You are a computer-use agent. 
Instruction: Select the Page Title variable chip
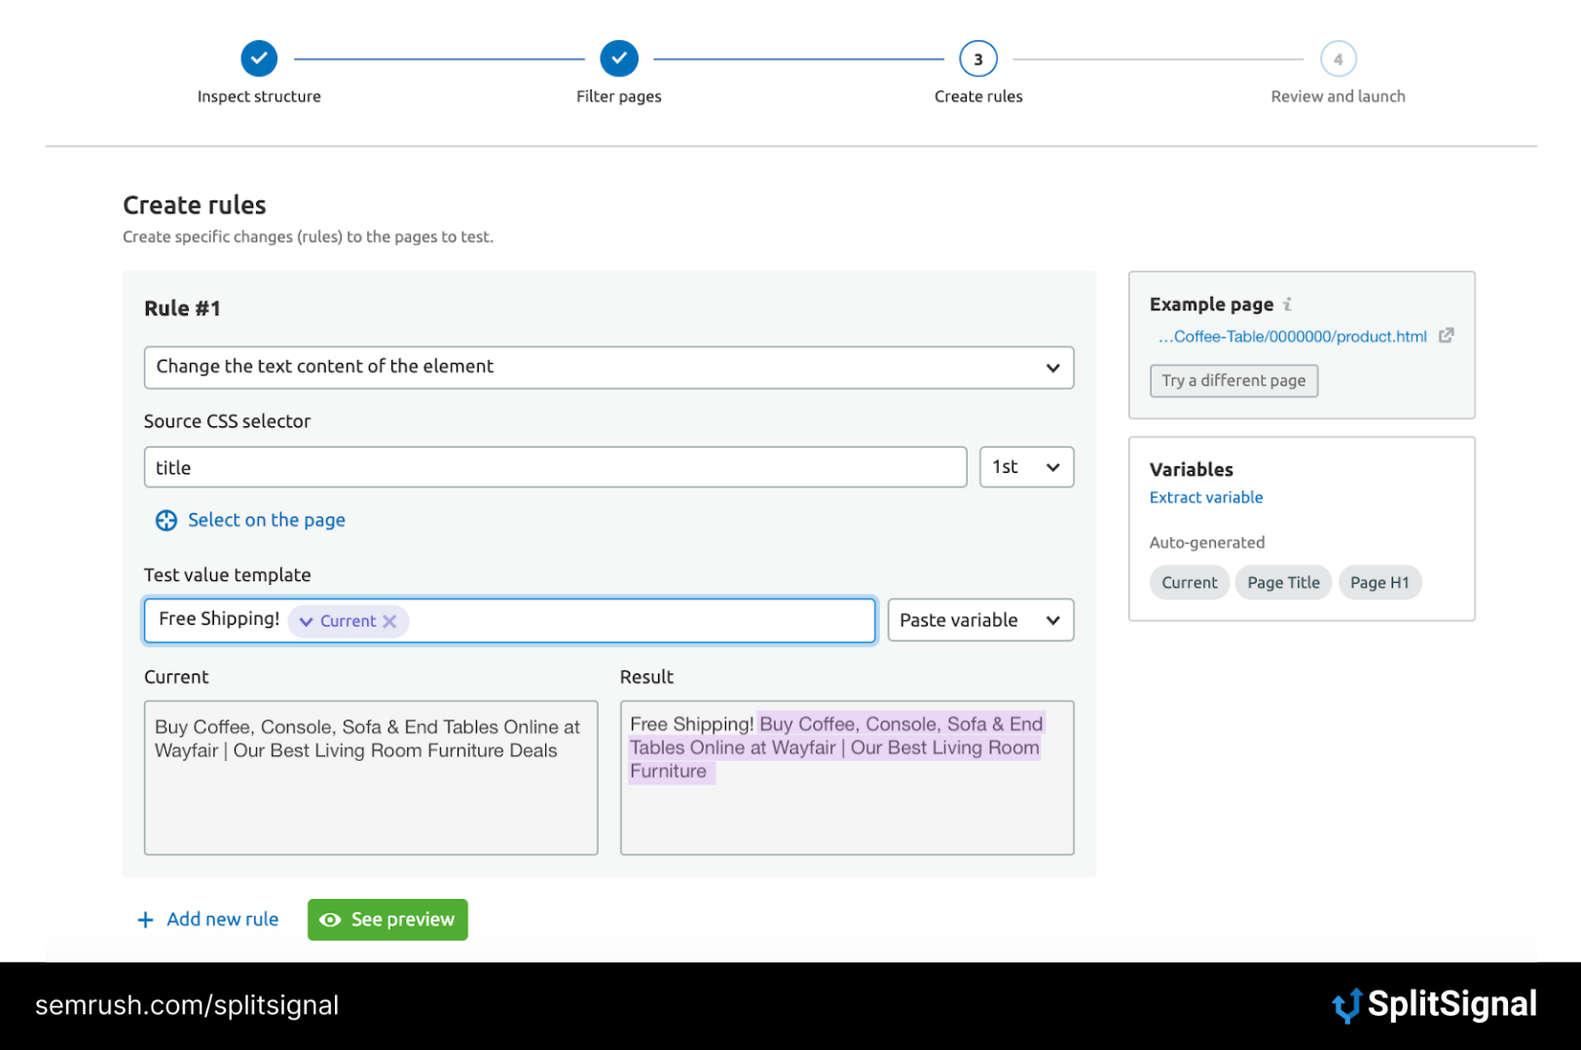(x=1282, y=583)
